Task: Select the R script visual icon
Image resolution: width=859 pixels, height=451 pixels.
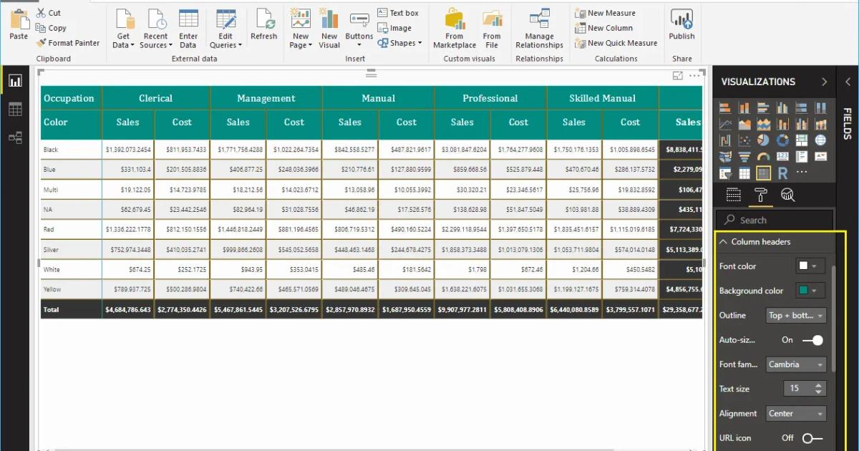Action: tap(783, 173)
